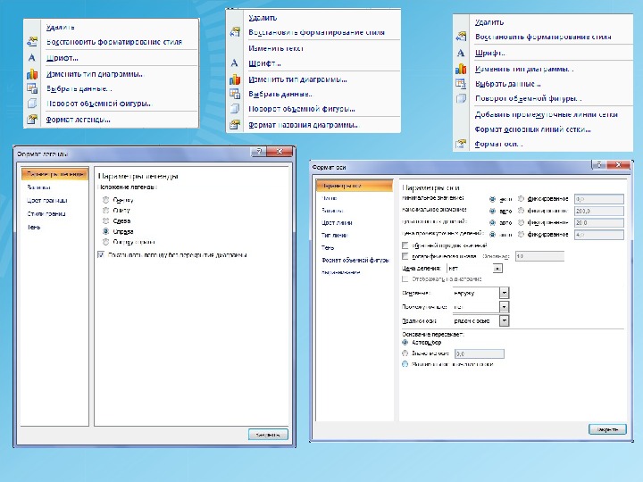
Task: Select авто for цена основных делений
Action: (x=492, y=222)
